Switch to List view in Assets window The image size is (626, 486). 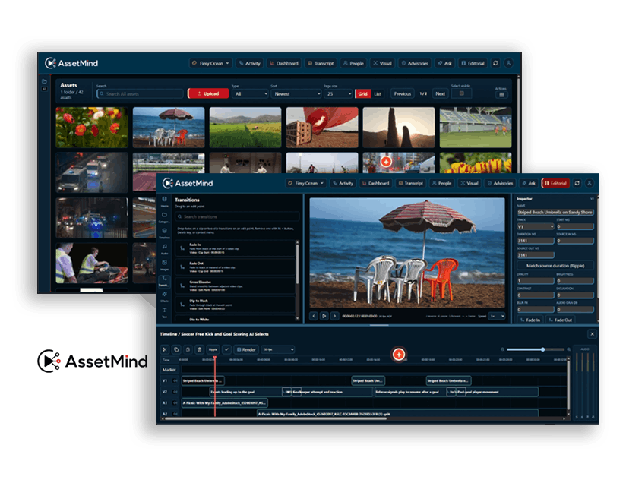tap(378, 94)
